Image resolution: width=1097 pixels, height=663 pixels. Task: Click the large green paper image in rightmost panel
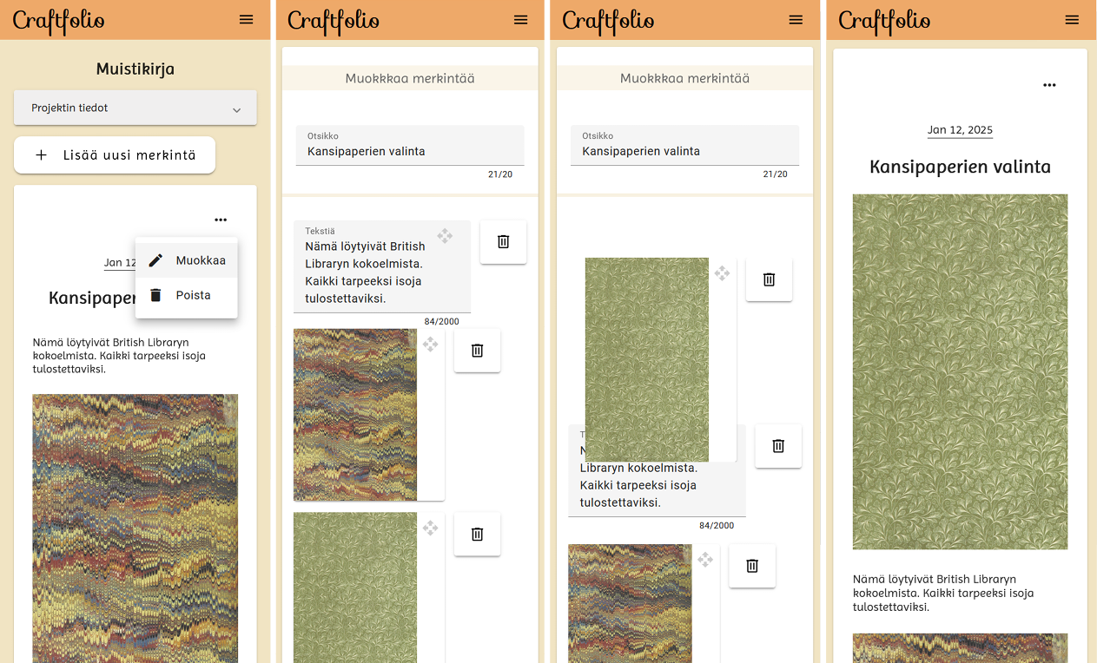tap(960, 371)
